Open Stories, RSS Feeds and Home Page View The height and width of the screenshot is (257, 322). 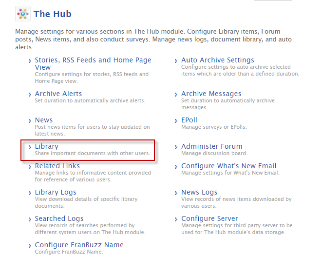[x=93, y=63]
